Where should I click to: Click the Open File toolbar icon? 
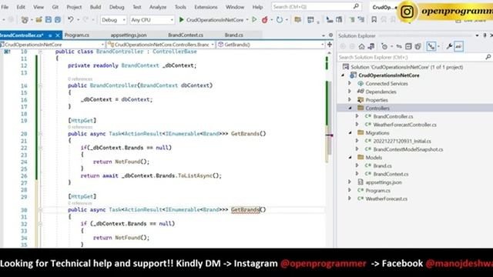[39, 20]
